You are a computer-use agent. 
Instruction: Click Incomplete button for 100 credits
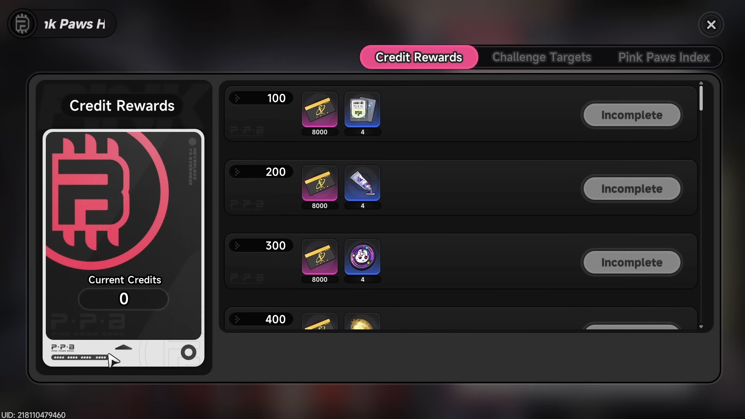(632, 115)
